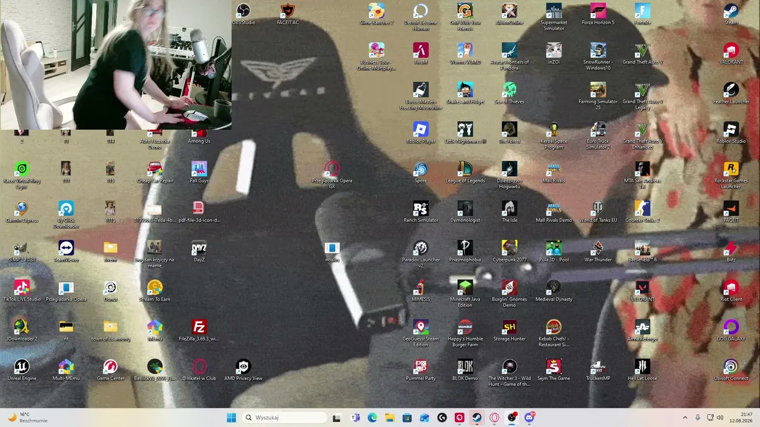Viewport: 760px width, 427px height.
Task: Open Grand Theft Auto V Legacy icon
Action: point(642,96)
